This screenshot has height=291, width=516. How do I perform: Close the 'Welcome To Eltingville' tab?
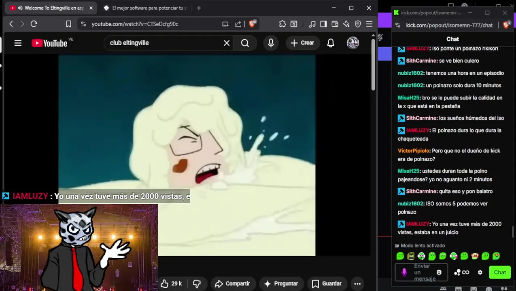tap(91, 8)
